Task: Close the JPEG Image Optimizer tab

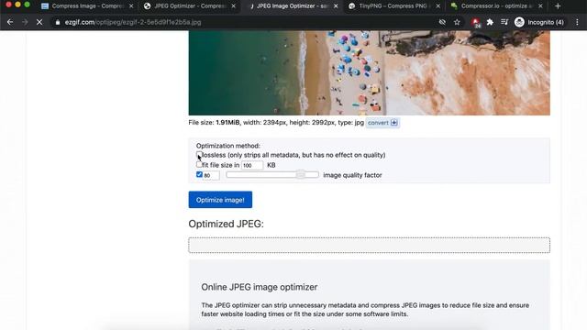Action: pyautogui.click(x=336, y=6)
